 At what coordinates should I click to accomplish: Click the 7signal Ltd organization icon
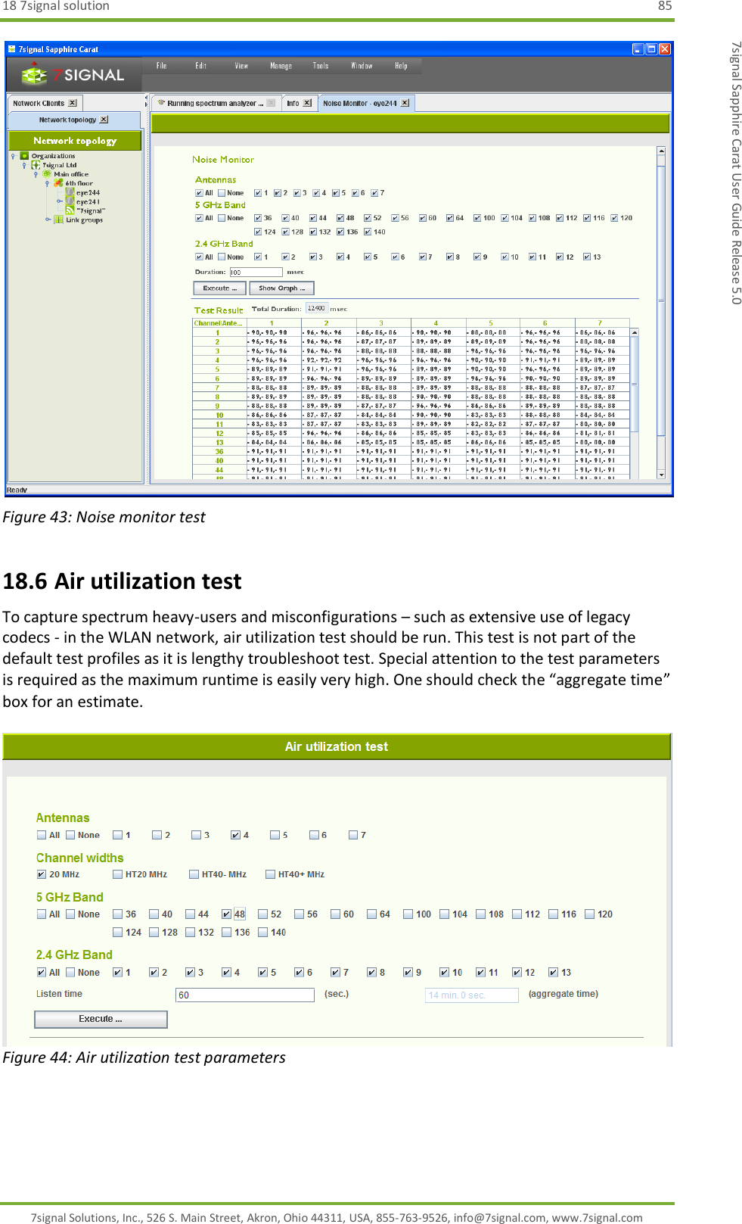(36, 165)
